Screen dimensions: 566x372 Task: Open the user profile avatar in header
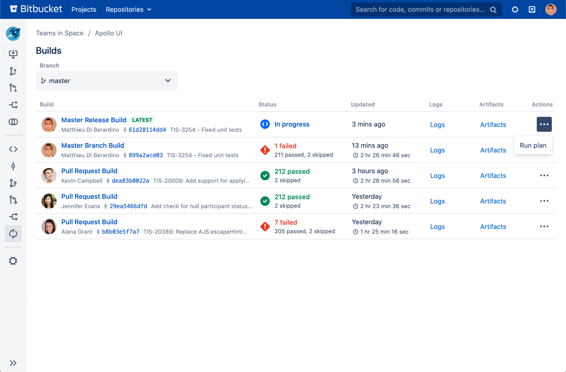551,9
